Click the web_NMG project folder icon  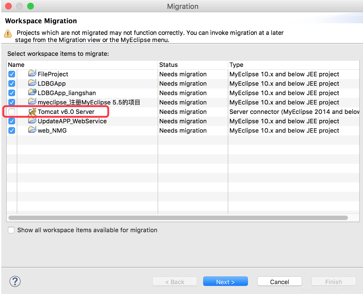(x=32, y=130)
